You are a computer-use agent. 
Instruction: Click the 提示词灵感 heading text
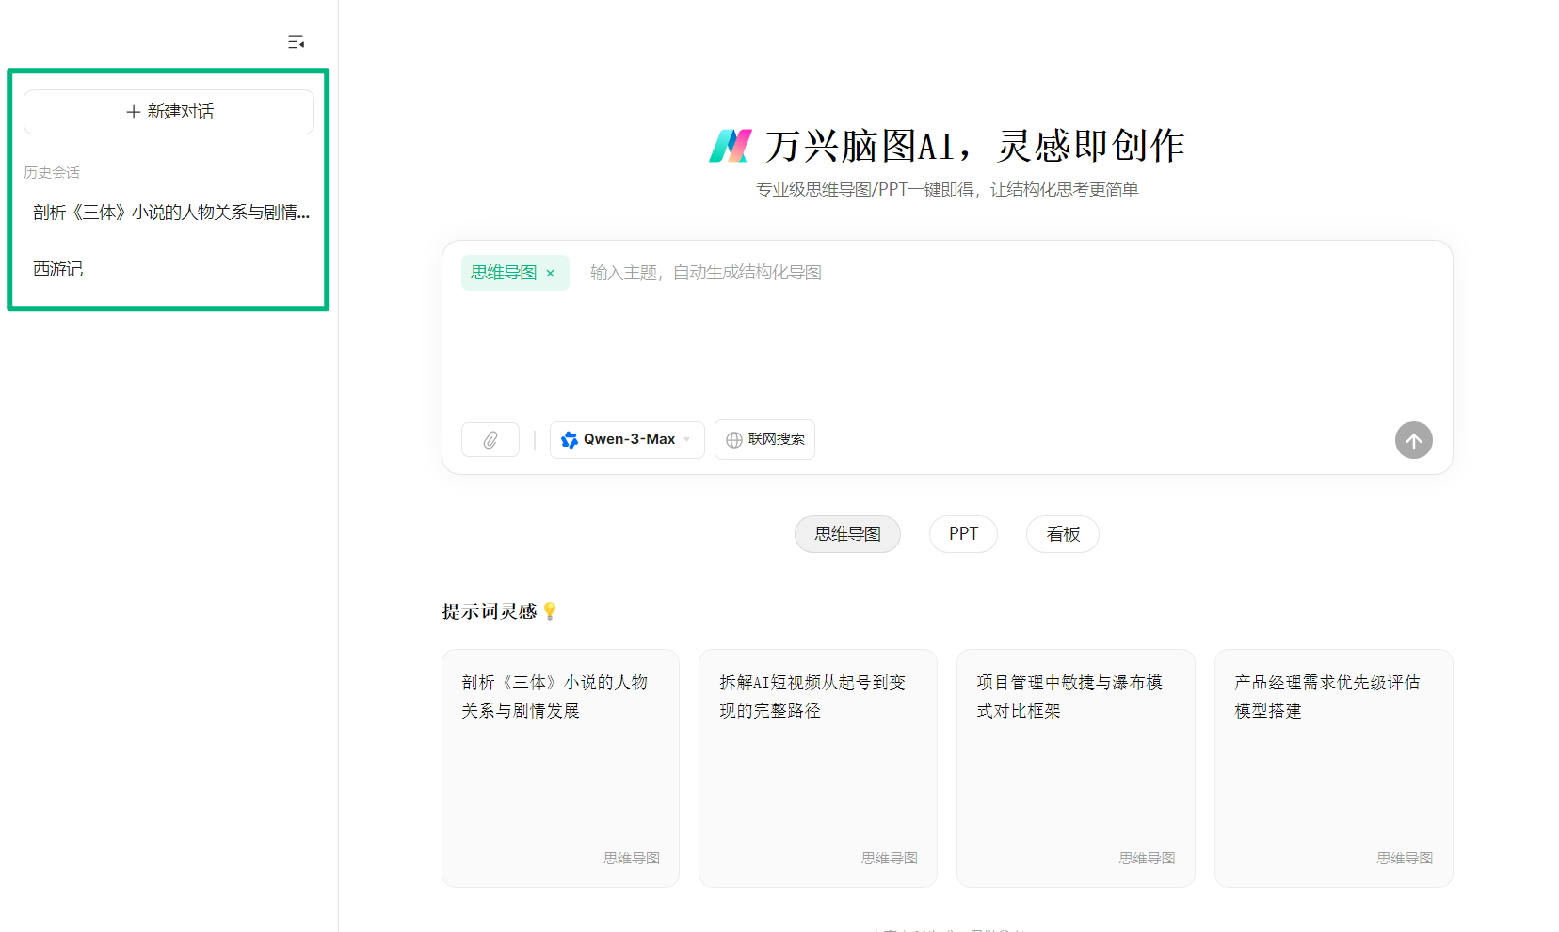(x=490, y=611)
